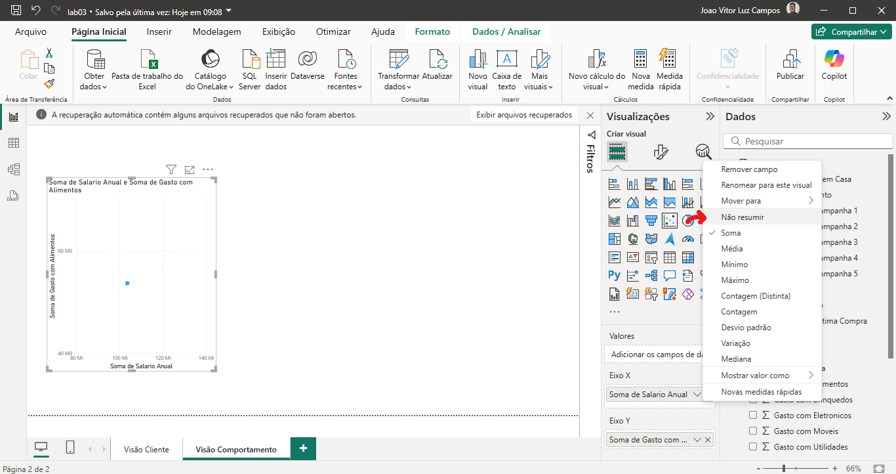
Task: Open the Inserir ribbon tab
Action: click(x=159, y=32)
